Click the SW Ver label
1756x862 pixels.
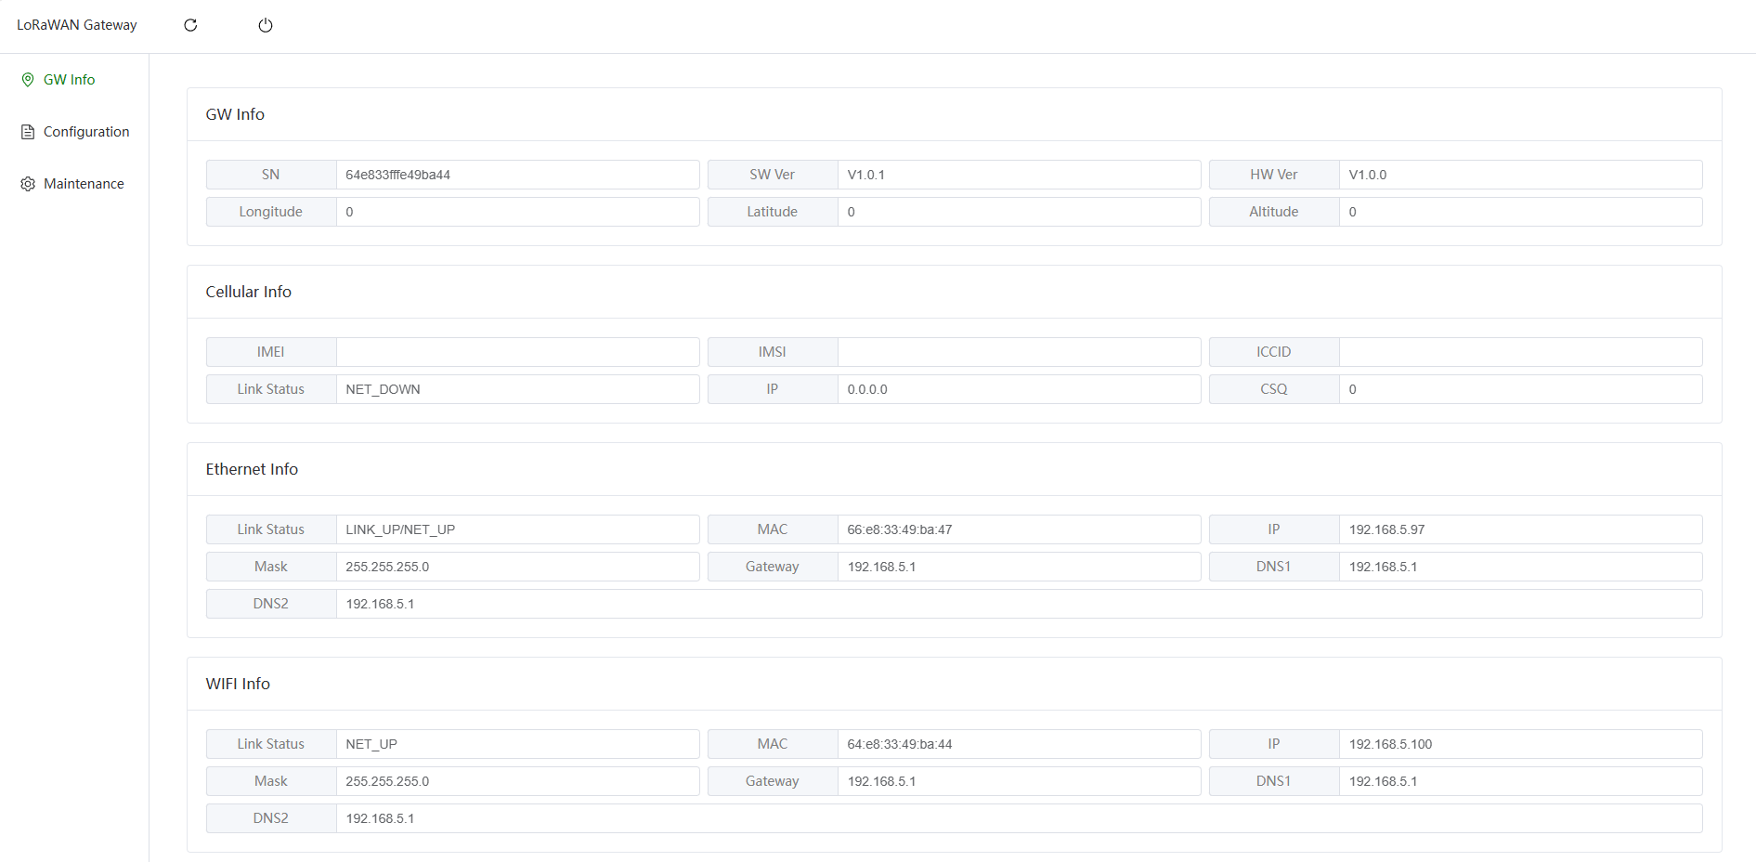(773, 175)
